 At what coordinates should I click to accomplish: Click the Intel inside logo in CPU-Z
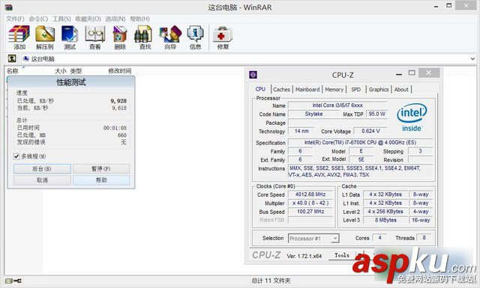click(x=412, y=117)
